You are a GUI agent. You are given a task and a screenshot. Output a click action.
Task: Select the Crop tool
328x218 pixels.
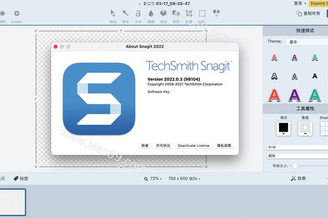point(189,14)
